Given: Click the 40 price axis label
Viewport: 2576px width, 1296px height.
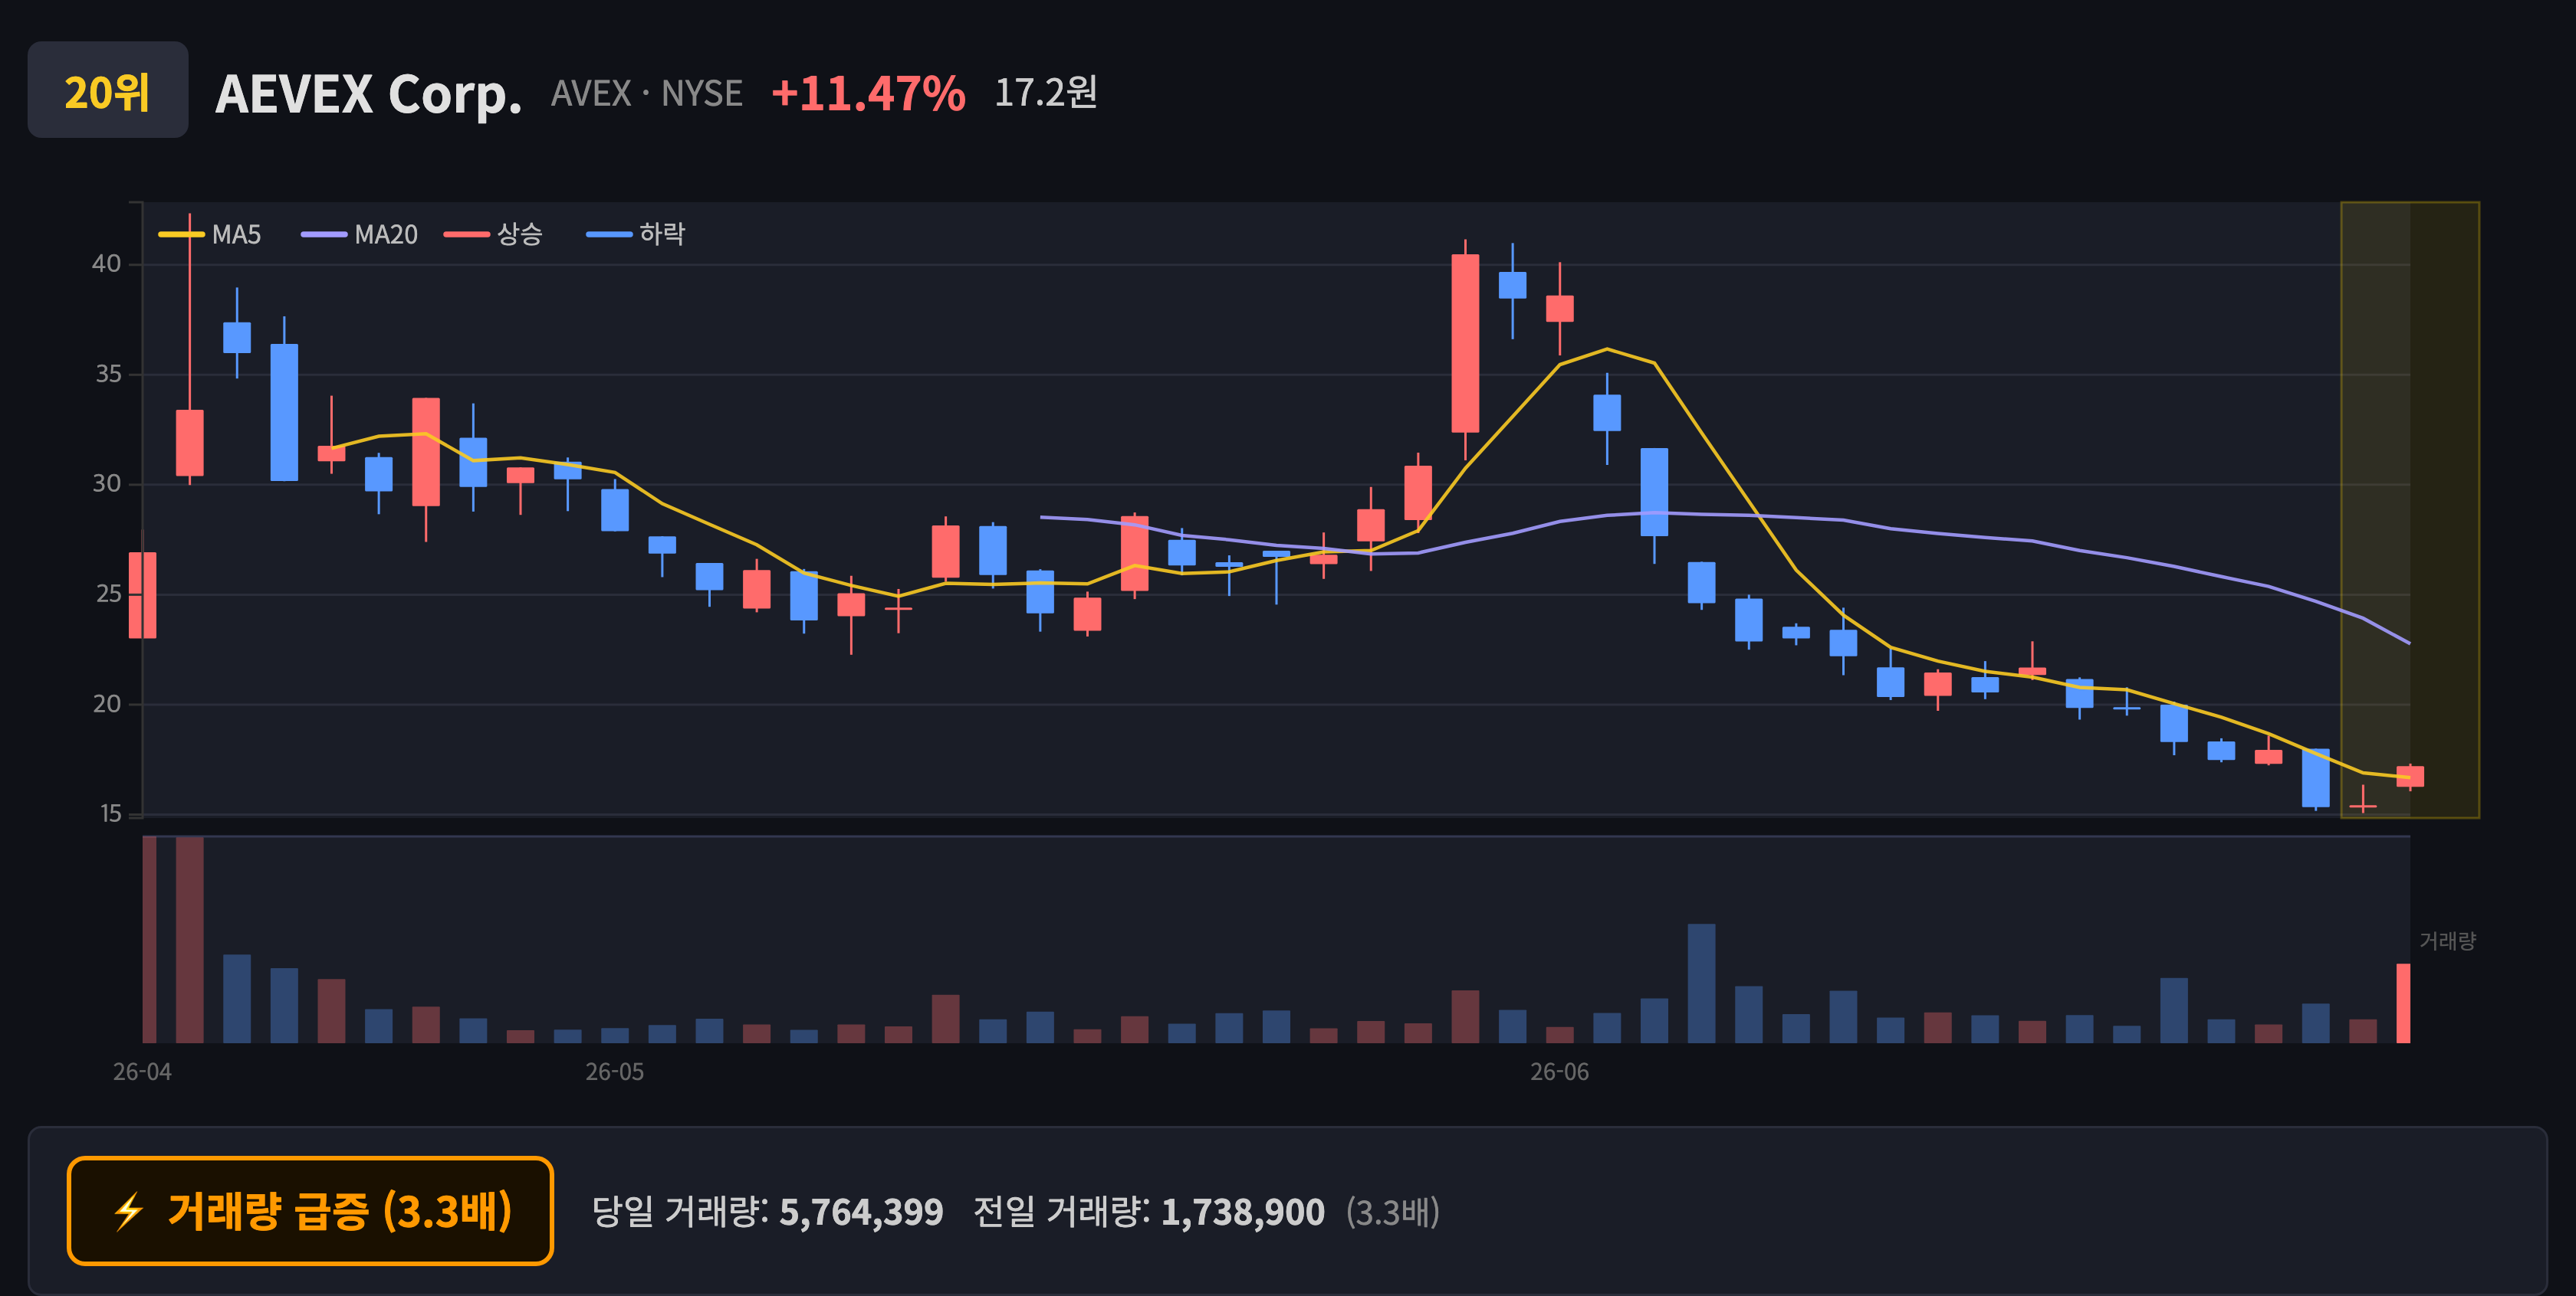Looking at the screenshot, I should pos(106,263).
